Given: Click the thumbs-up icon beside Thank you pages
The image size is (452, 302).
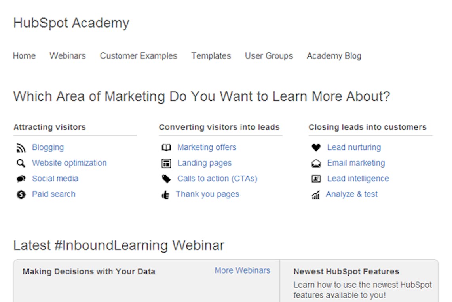Looking at the screenshot, I should 165,195.
